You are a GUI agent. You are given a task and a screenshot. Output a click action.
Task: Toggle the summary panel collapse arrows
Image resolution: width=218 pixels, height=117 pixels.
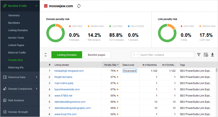click(46, 55)
